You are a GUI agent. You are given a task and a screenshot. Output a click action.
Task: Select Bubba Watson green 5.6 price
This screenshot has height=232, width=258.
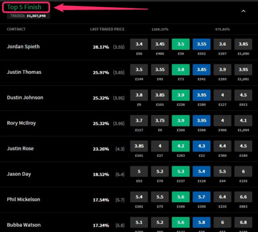click(x=181, y=222)
